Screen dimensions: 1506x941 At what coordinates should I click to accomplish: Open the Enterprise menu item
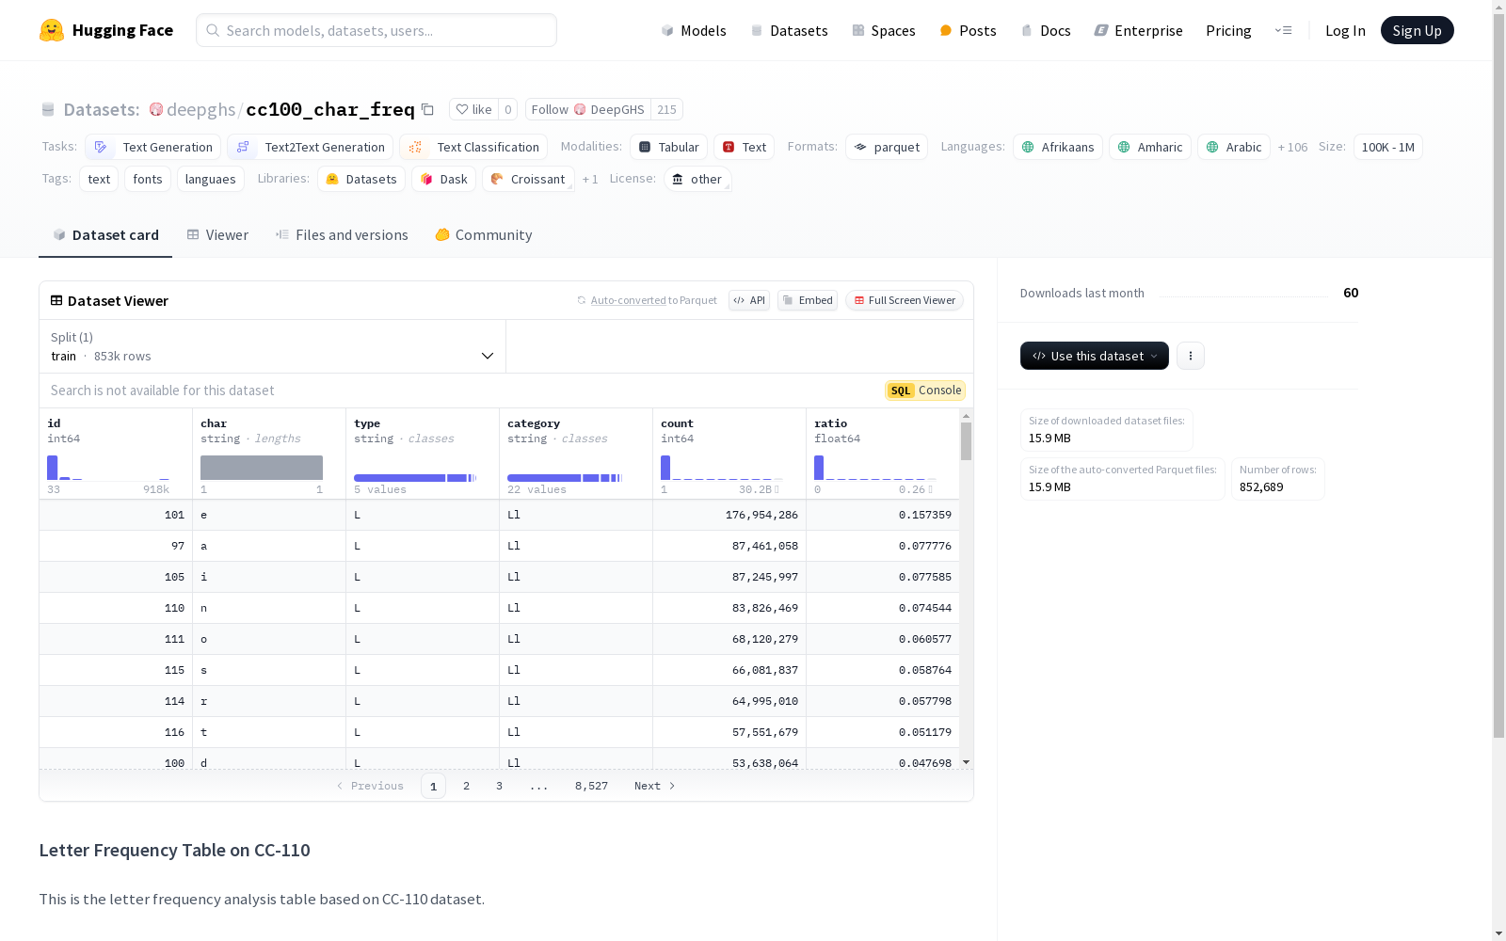(1138, 30)
